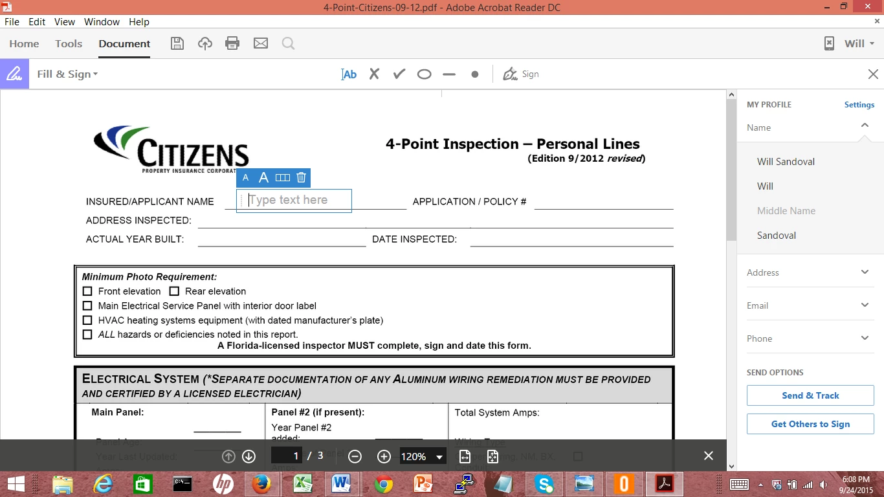Viewport: 884px width, 497px height.
Task: Click the search magnifier icon
Action: (x=288, y=43)
